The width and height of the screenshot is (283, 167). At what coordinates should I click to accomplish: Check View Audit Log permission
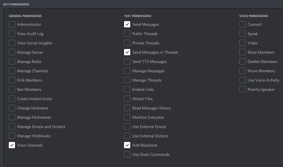click(12, 34)
